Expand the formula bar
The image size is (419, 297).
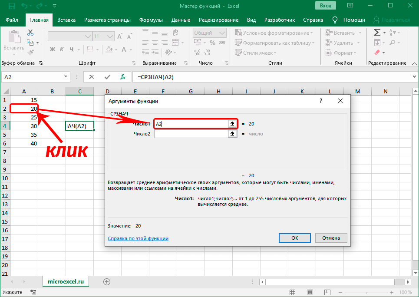[412, 77]
